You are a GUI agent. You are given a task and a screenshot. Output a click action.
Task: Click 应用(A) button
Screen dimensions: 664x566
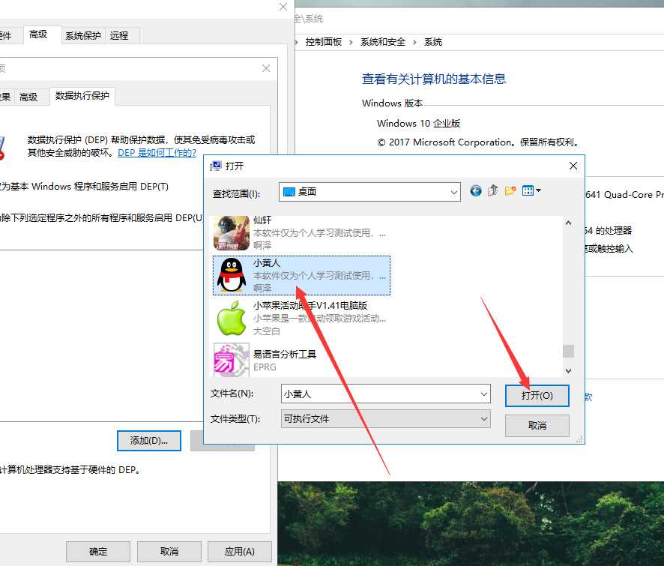pyautogui.click(x=240, y=551)
